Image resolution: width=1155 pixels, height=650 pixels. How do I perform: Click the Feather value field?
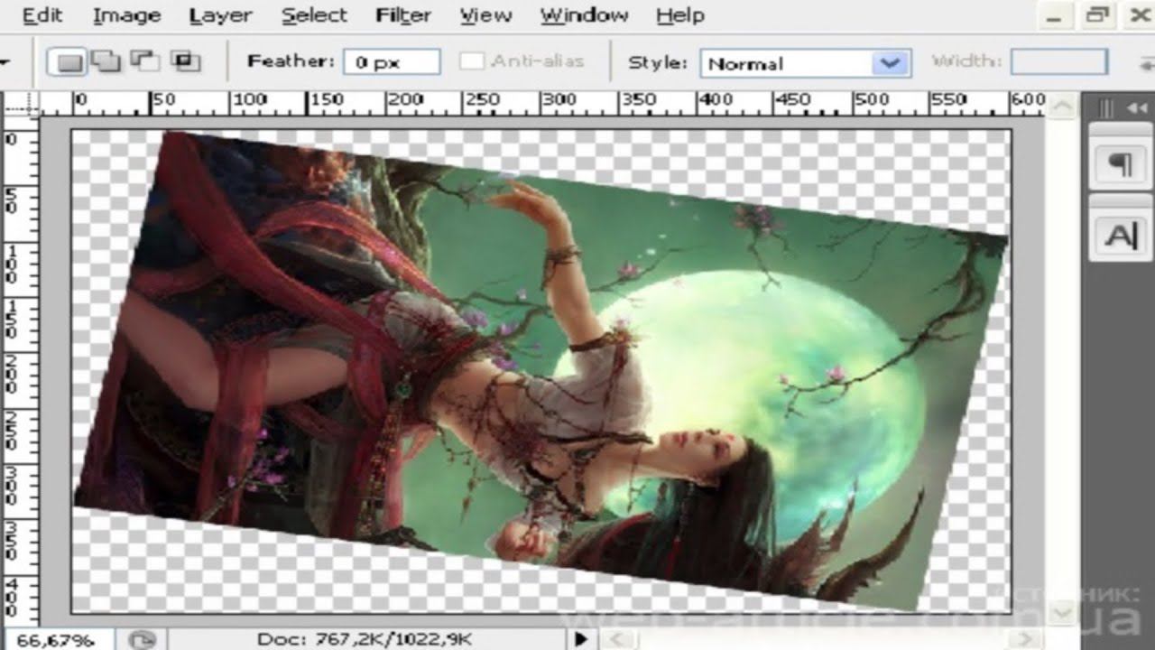coord(392,62)
